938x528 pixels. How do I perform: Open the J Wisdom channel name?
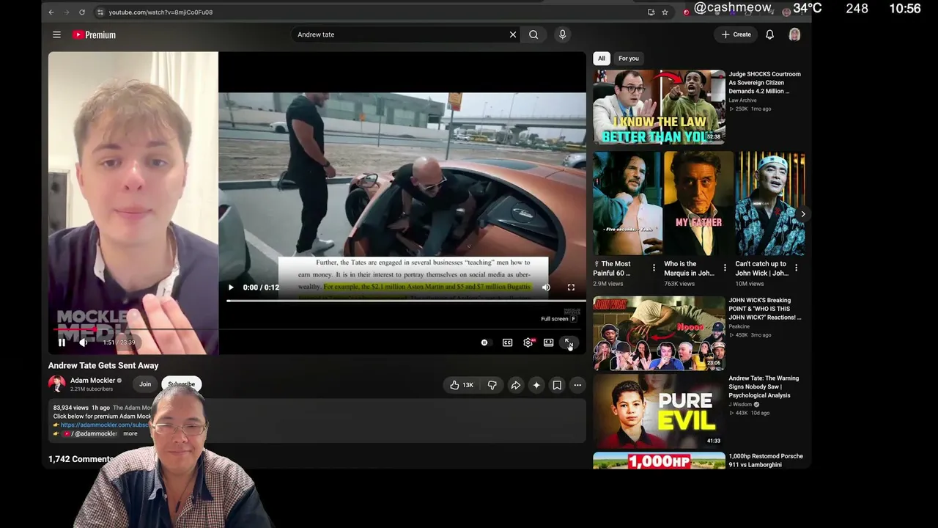741,404
